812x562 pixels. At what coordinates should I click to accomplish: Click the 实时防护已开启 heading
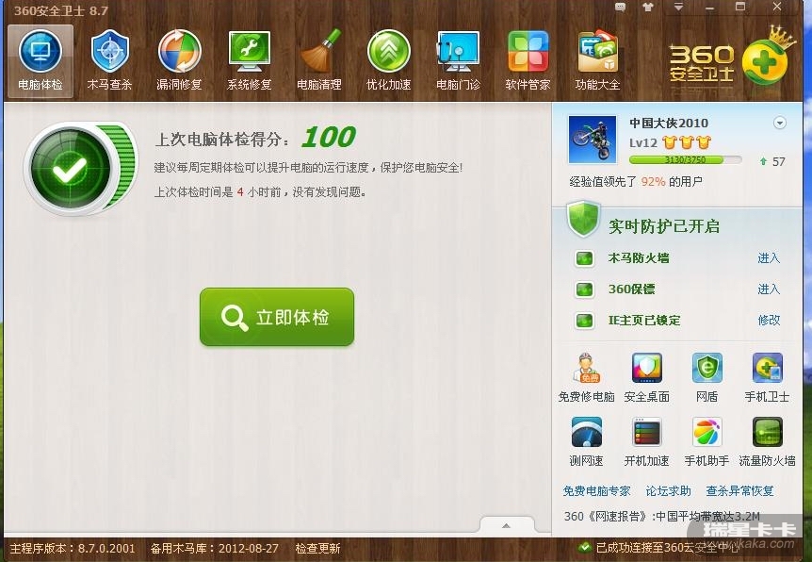(x=664, y=226)
